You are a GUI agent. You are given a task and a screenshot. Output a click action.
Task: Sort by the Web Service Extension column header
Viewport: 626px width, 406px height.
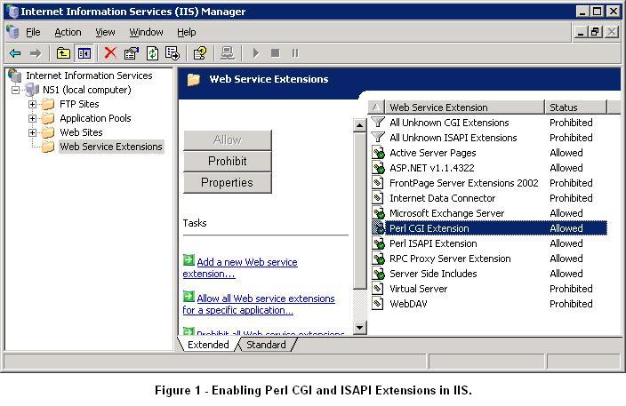click(465, 107)
